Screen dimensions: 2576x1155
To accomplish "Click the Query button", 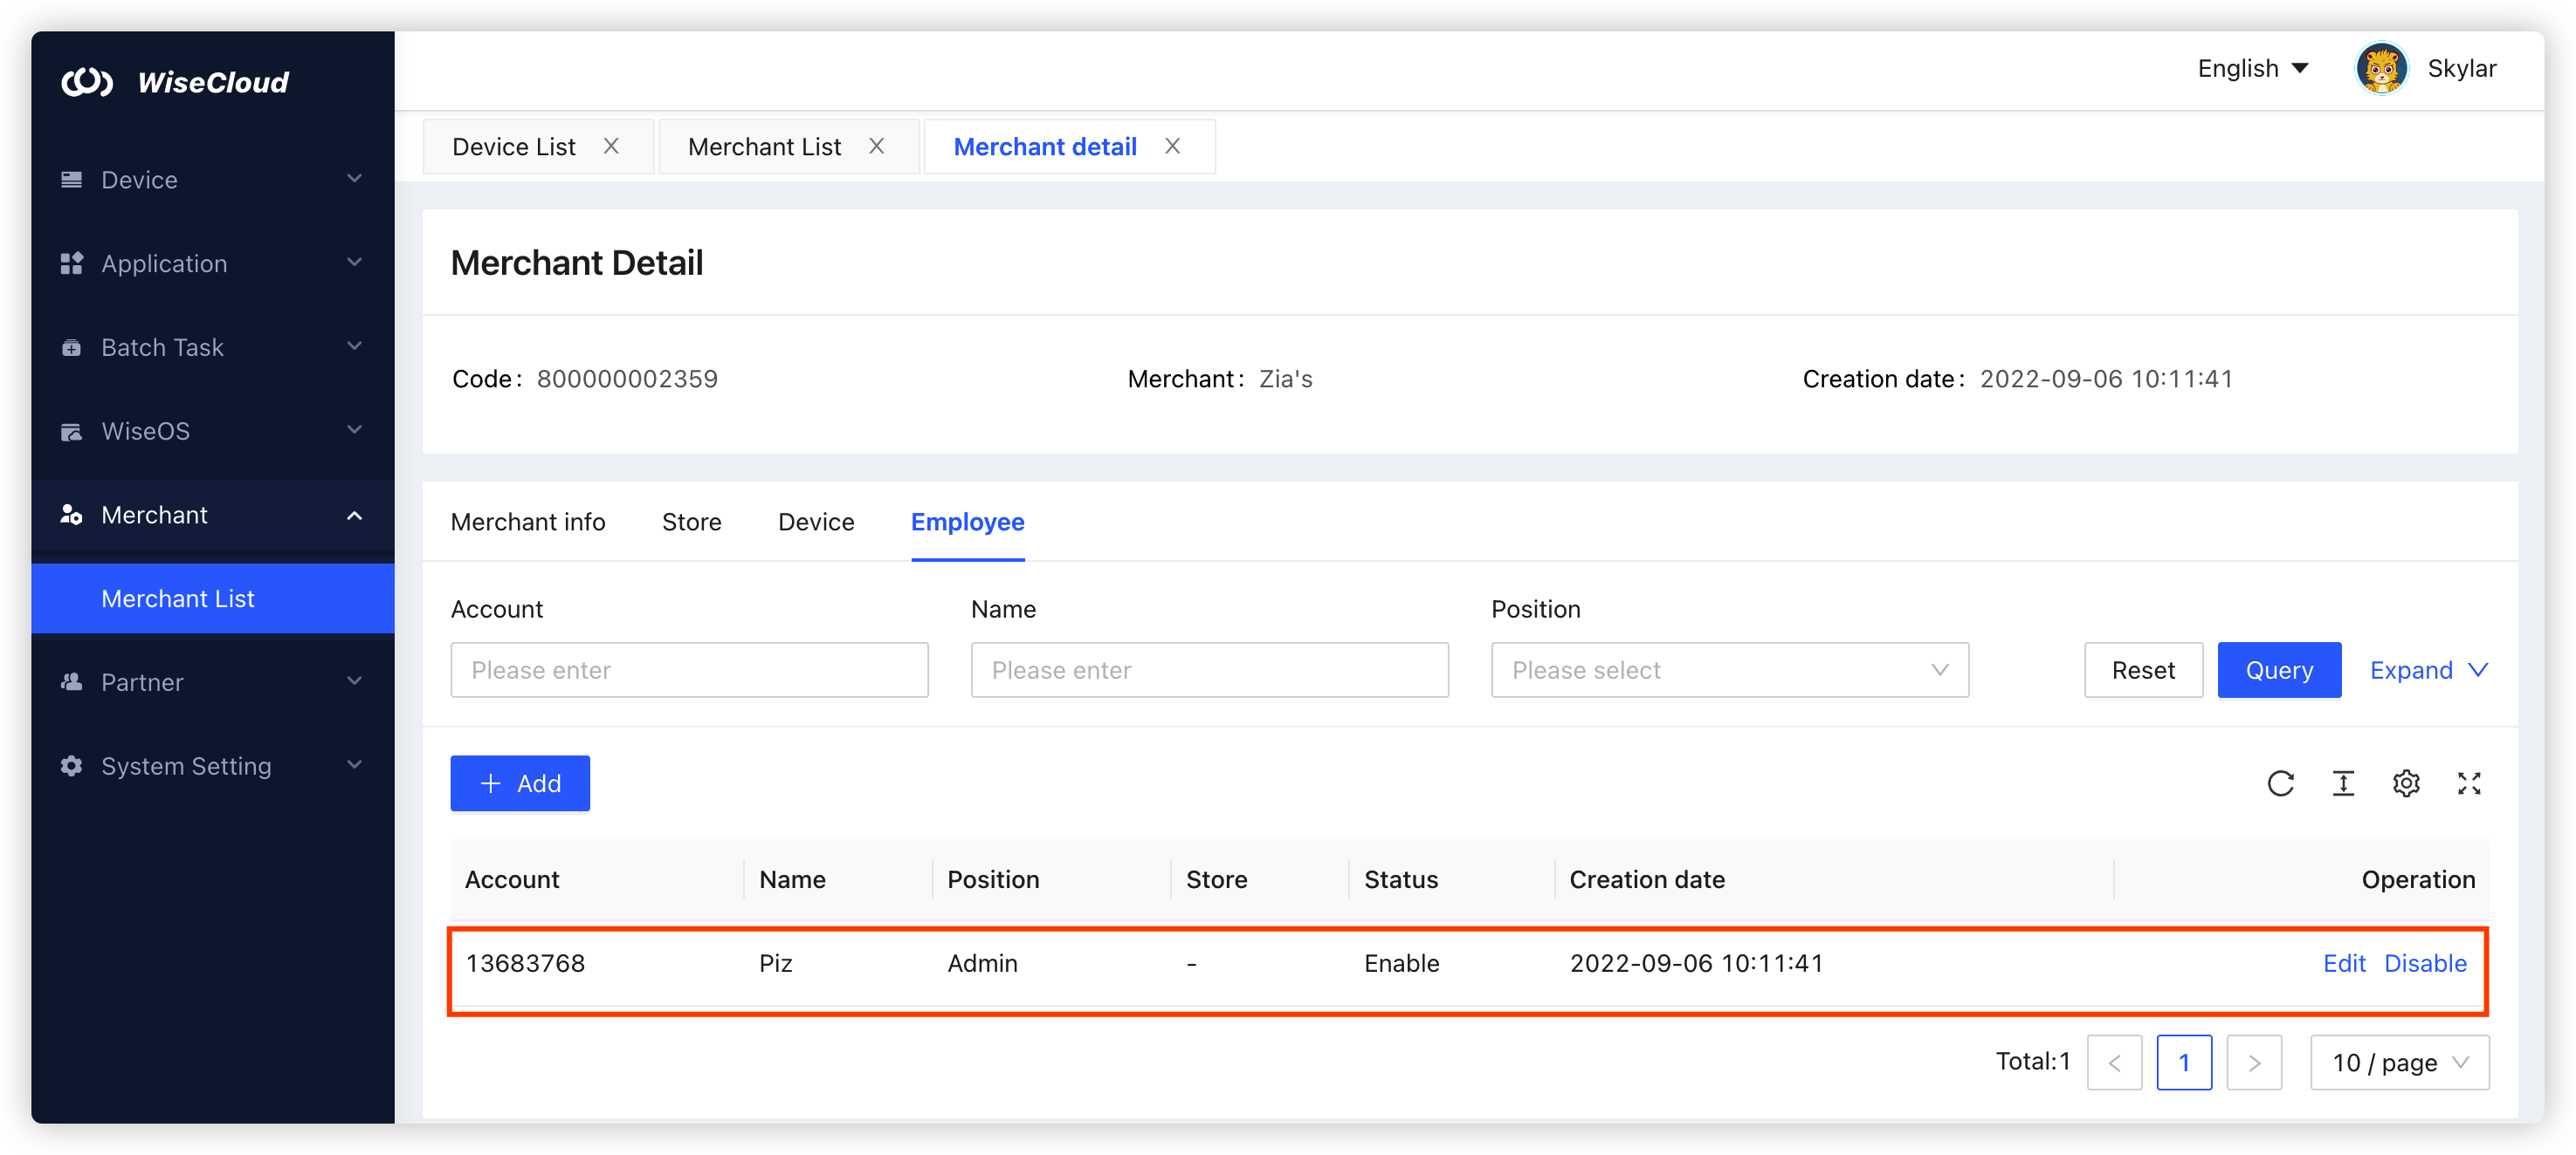I will [2279, 671].
